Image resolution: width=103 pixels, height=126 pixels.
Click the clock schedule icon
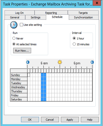pos(14,25)
